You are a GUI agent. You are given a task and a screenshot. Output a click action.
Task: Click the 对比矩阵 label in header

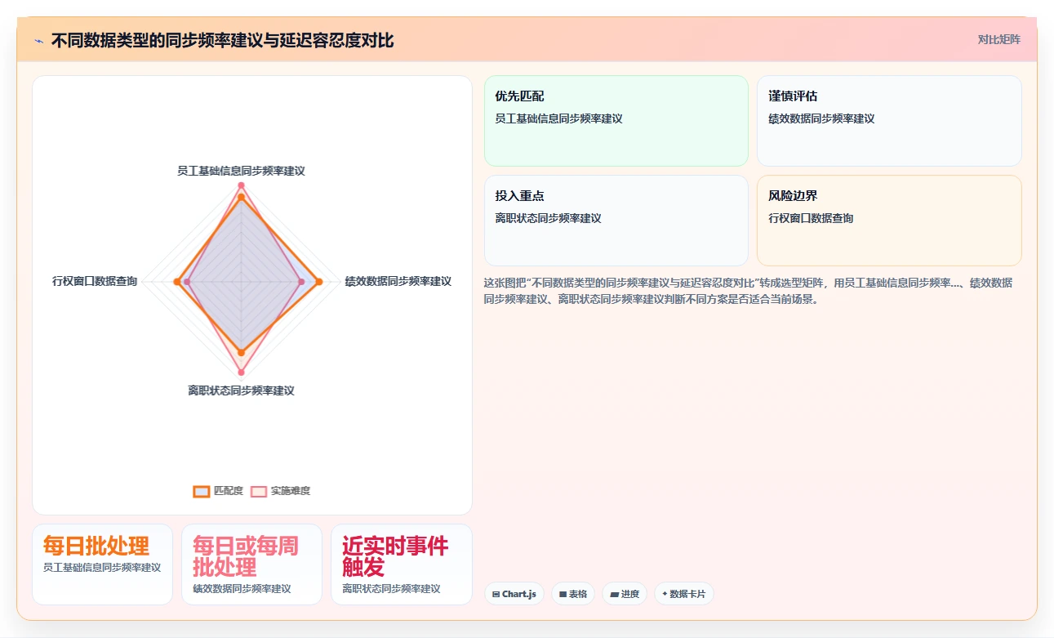pyautogui.click(x=999, y=39)
